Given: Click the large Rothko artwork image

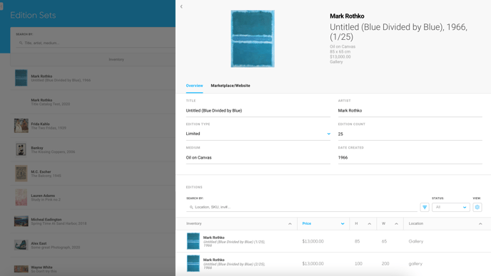Looking at the screenshot, I should coord(253,38).
